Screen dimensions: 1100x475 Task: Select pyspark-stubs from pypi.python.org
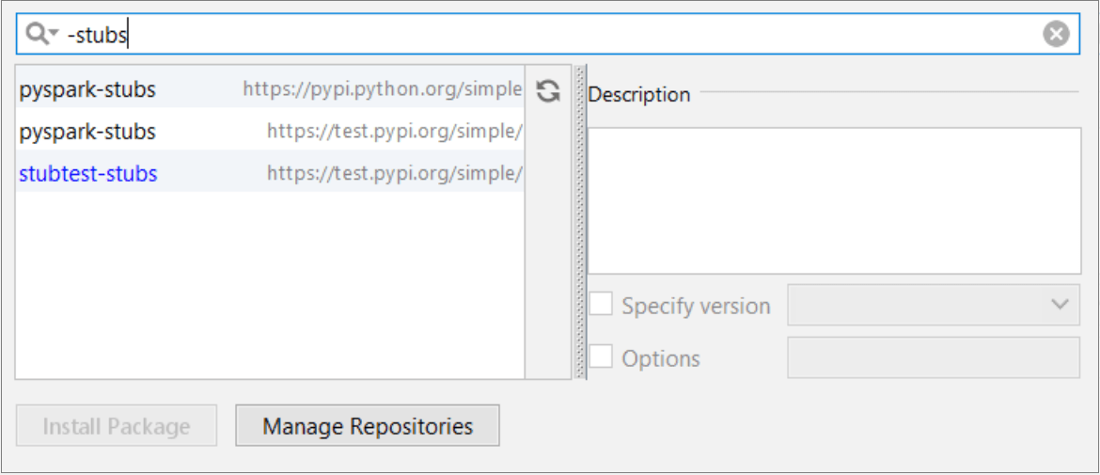click(87, 89)
